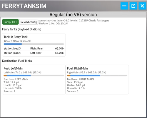Click Sources: 1 in LeftMain card
This screenshot has height=118, width=147.
(x=9, y=91)
